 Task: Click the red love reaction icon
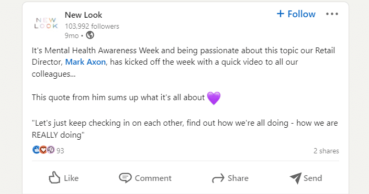click(43, 150)
